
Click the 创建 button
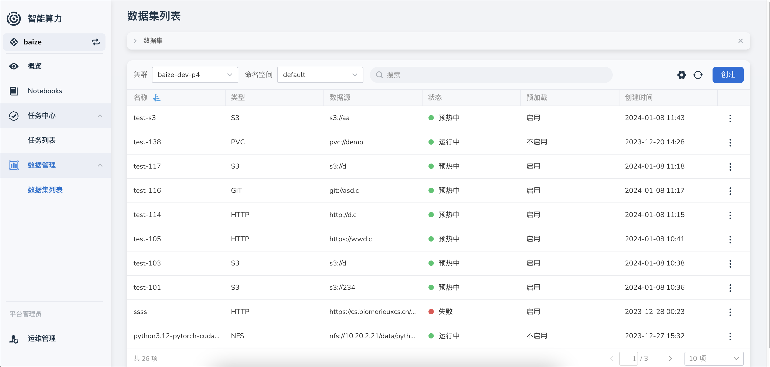tap(728, 75)
